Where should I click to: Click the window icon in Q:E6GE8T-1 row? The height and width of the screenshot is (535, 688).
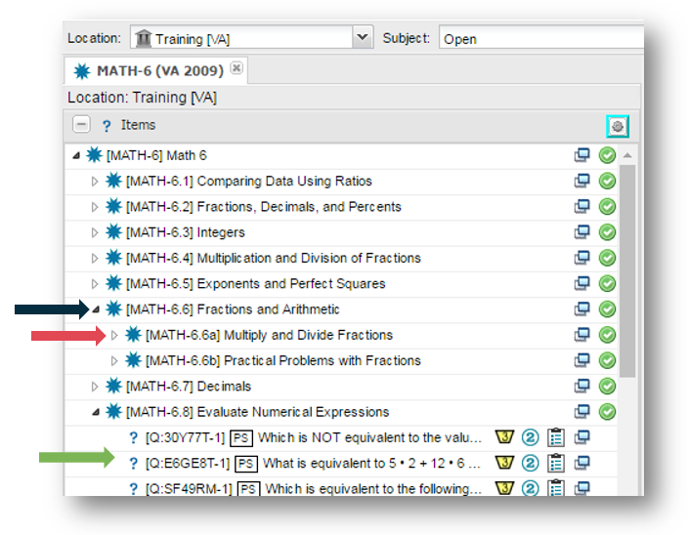[582, 463]
